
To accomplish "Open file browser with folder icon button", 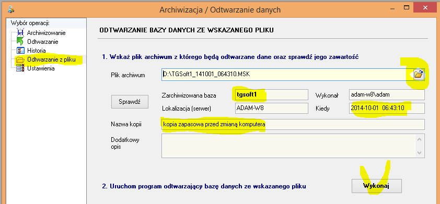I will (419, 75).
